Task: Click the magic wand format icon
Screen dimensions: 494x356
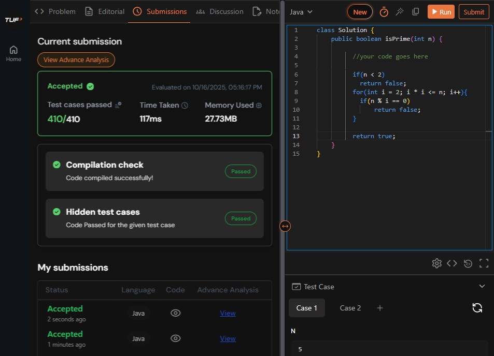Action: point(400,12)
